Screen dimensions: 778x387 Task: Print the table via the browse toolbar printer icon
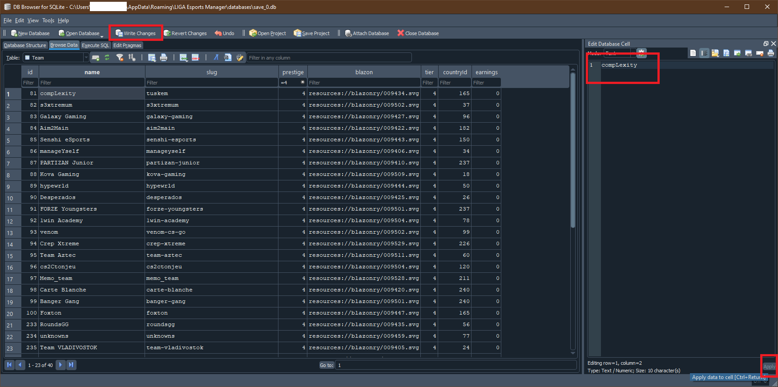pyautogui.click(x=164, y=58)
